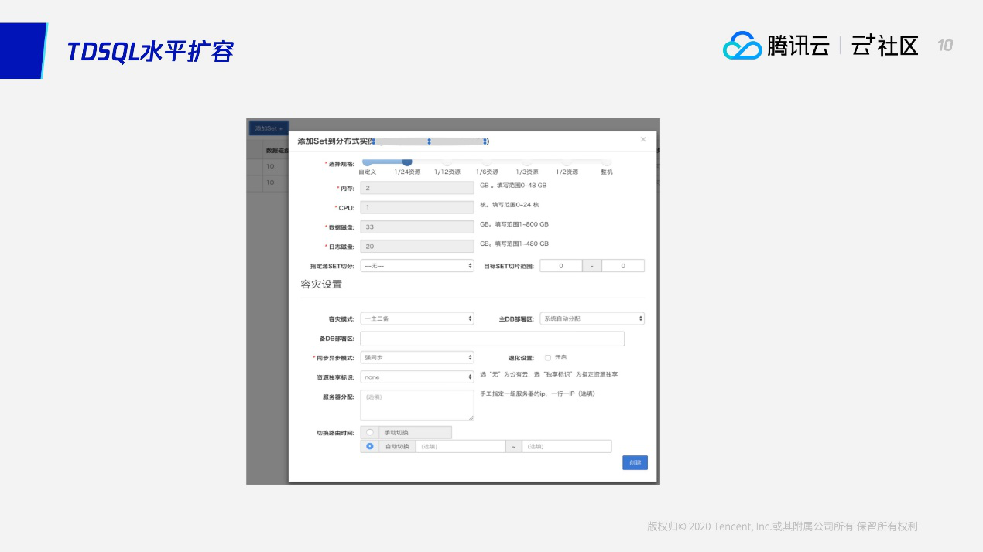Set the spec slider to 自定义
983x552 pixels.
click(366, 162)
